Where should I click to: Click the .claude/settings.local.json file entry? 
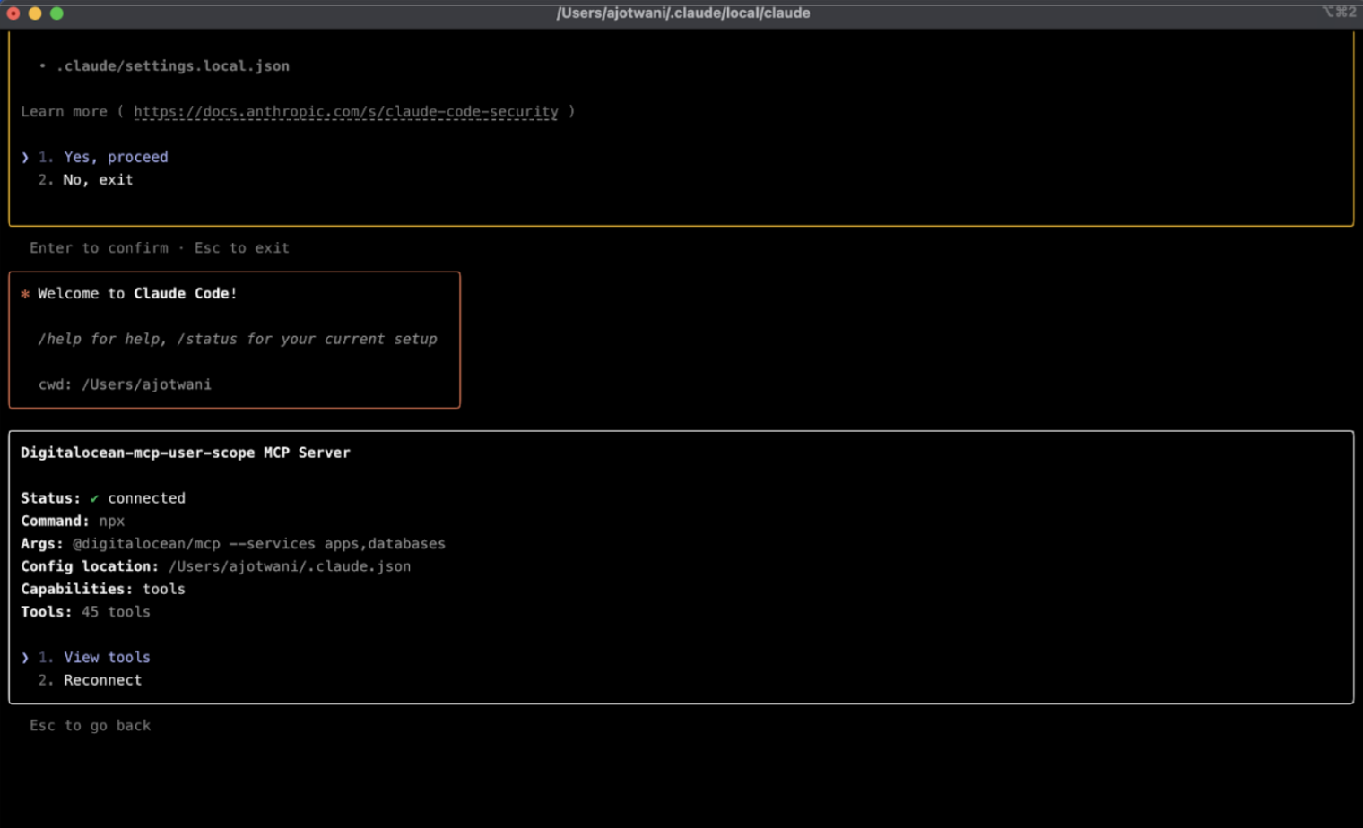coord(172,66)
